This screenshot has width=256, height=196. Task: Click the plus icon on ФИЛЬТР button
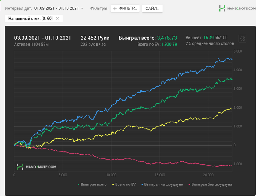pos(115,8)
